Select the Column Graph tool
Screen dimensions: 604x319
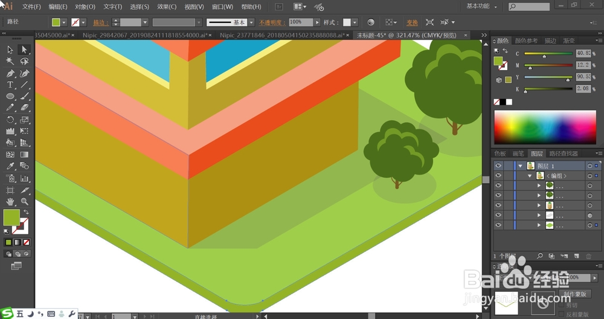click(x=24, y=178)
